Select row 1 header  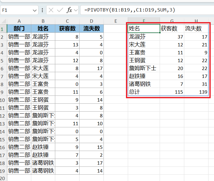(x=3, y=29)
